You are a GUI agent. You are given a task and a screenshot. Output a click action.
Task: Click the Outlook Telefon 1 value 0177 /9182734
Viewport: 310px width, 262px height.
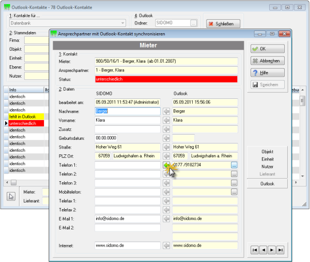click(187, 165)
